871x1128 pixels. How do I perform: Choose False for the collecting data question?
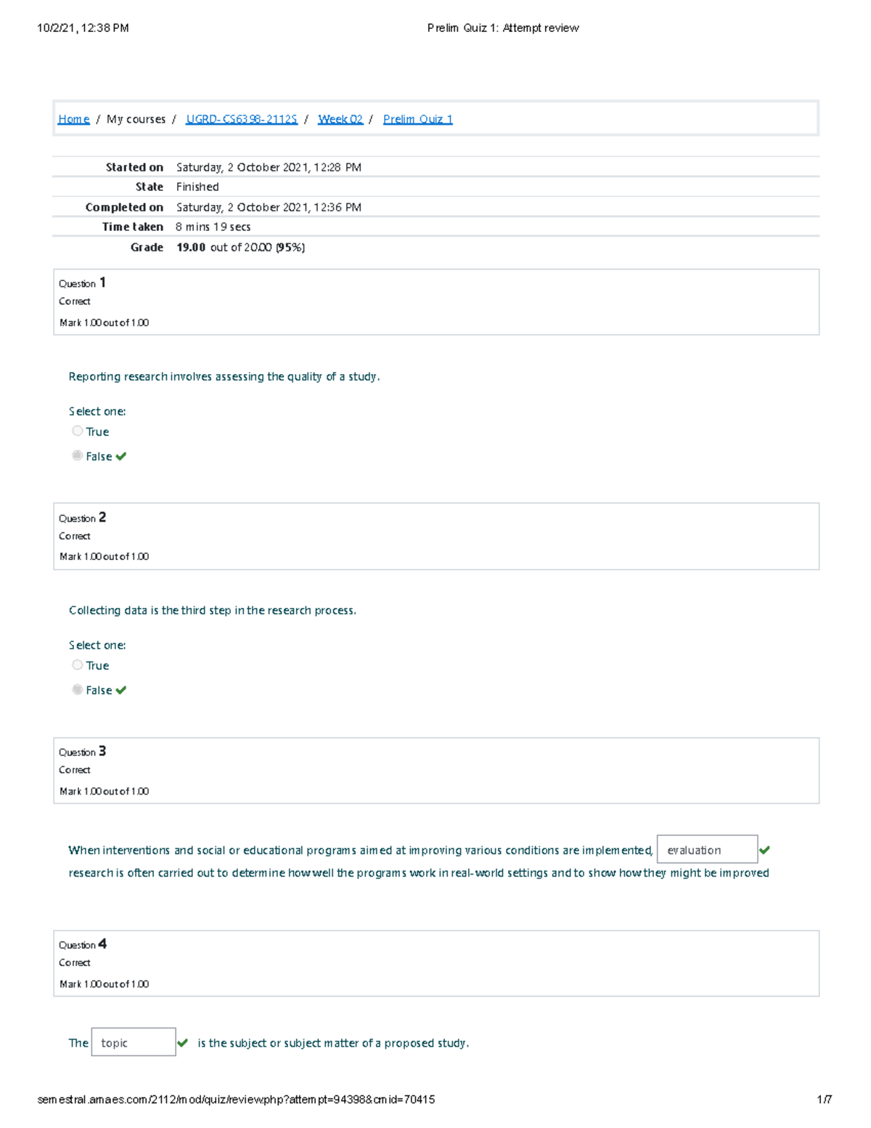[78, 690]
